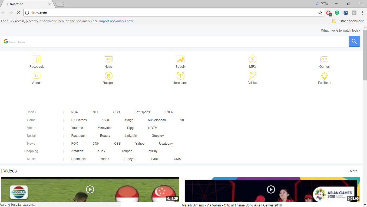
Task: Click Import bookmarks now link
Action: (117, 21)
